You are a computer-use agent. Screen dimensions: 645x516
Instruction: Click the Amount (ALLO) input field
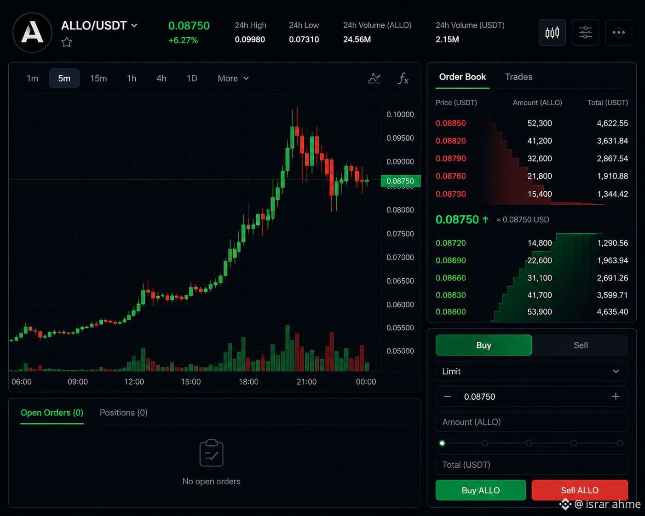coord(532,422)
